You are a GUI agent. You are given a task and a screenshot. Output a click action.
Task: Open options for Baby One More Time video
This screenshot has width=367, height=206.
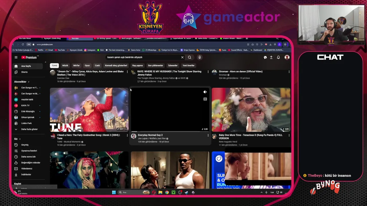pos(289,135)
